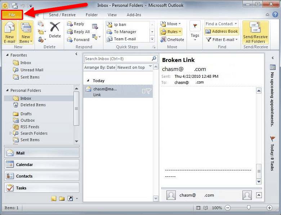Send the message to OneNote
The height and width of the screenshot is (215, 281).
(172, 40)
